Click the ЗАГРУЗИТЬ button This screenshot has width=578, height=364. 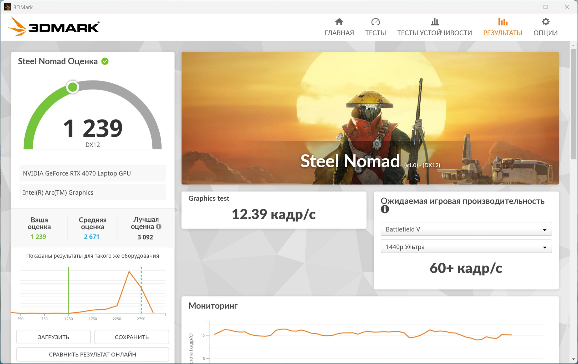pos(53,337)
